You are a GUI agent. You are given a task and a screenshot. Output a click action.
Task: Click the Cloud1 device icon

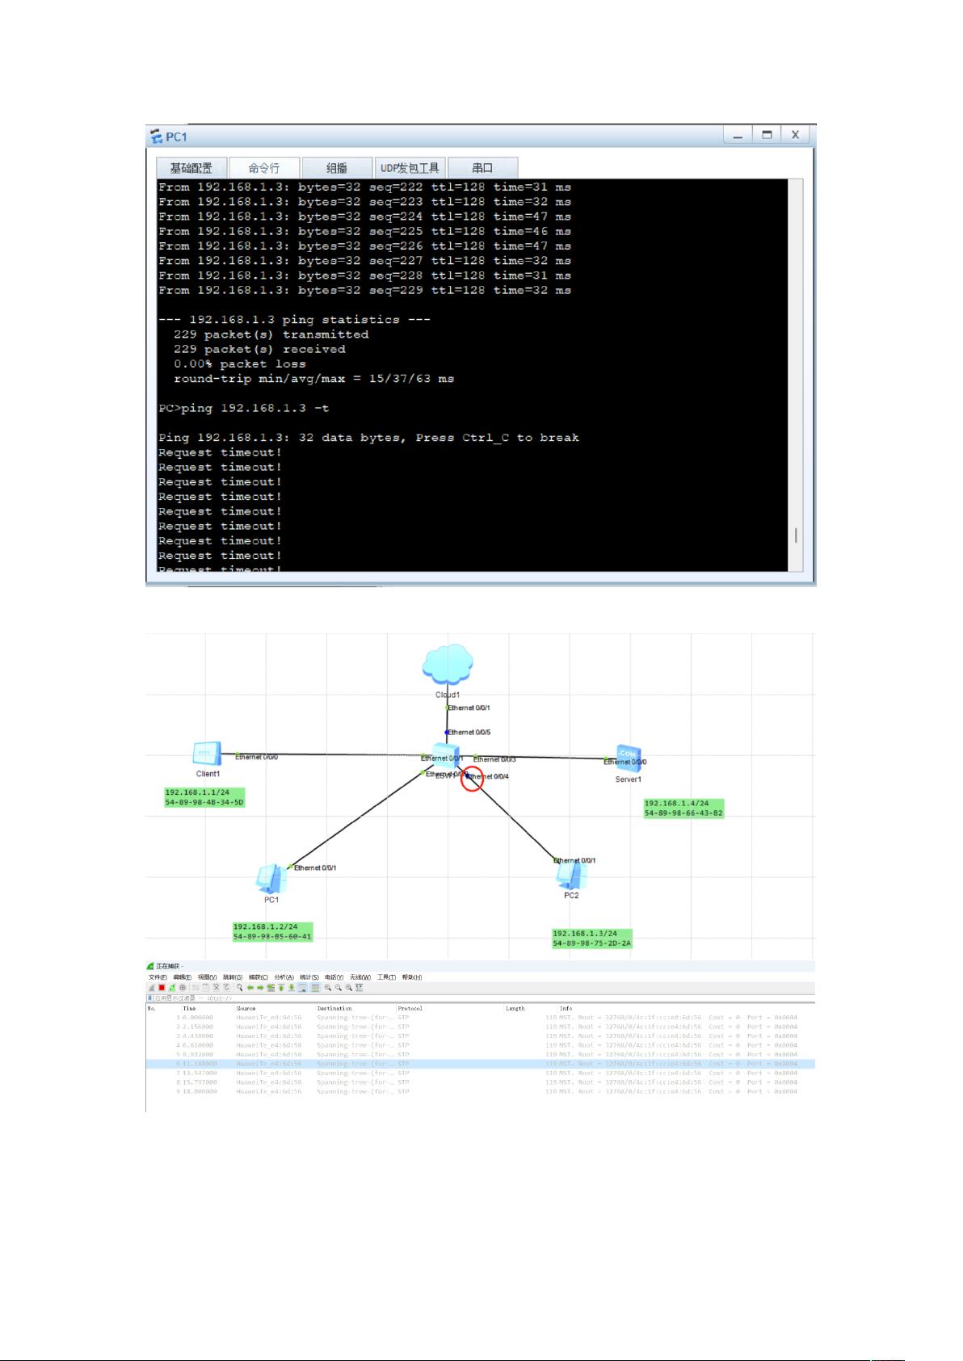[x=447, y=665]
